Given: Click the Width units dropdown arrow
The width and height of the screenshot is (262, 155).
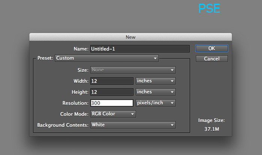Looking at the screenshot, I should 172,81.
